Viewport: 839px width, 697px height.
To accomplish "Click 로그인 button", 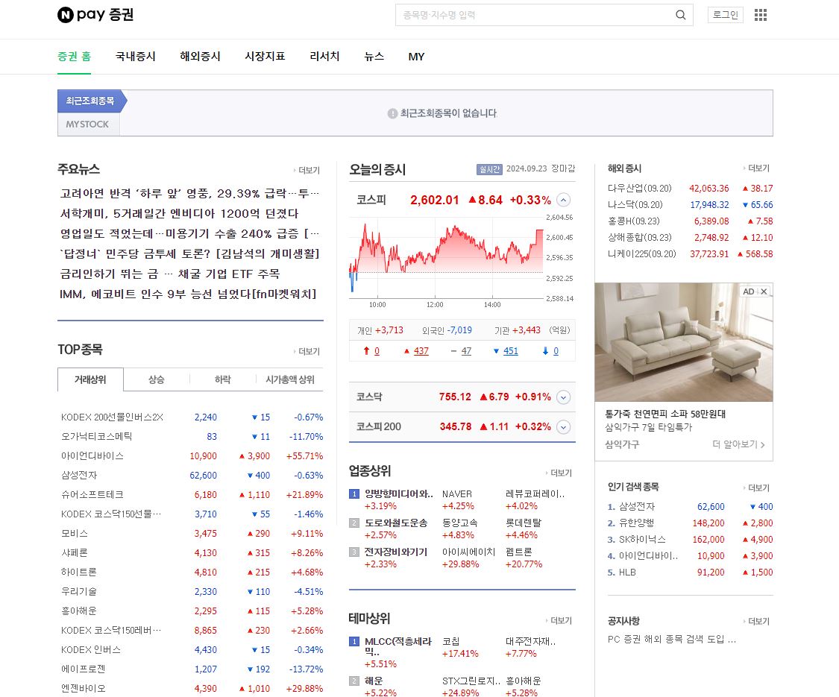I will point(725,15).
